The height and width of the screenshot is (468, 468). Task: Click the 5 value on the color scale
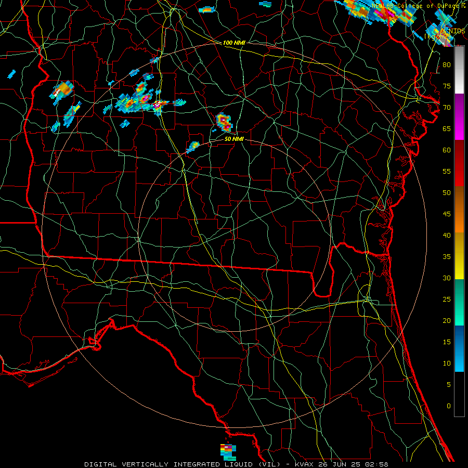tap(449, 385)
